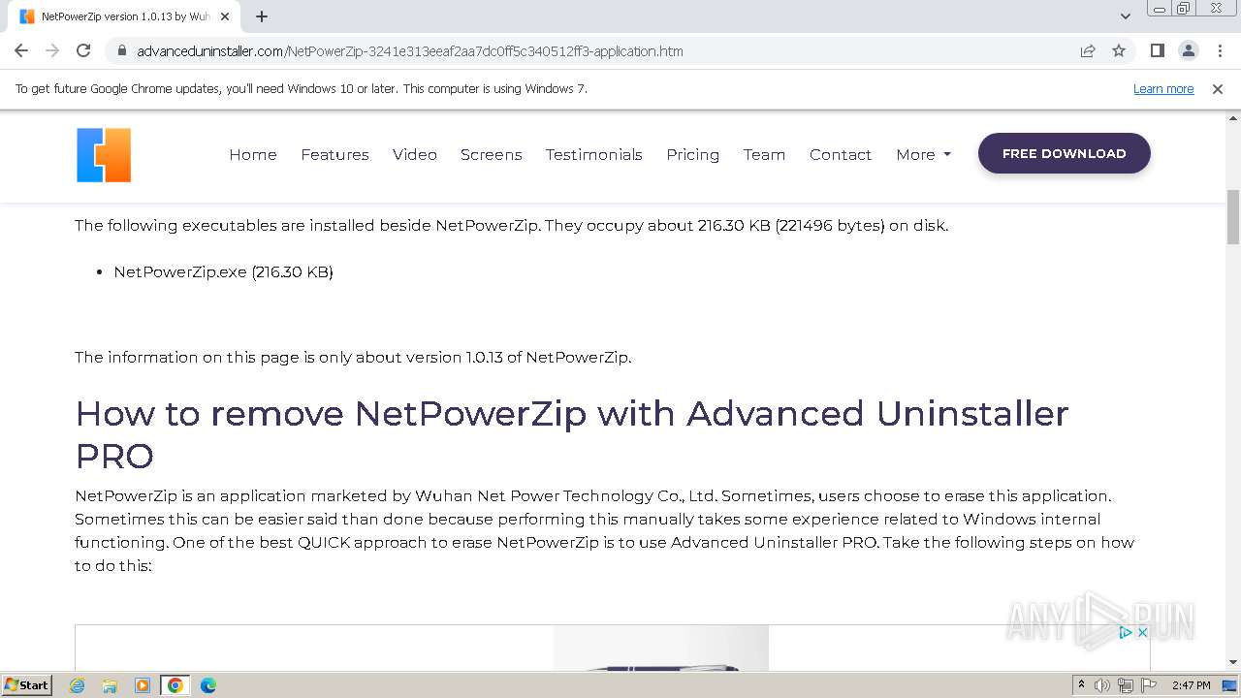
Task: Go to the Home menu item
Action: click(253, 154)
